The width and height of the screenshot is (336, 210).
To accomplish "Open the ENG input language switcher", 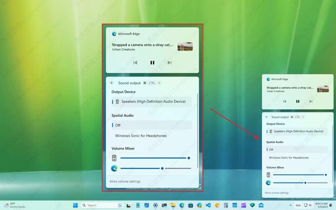I will point(298,205).
